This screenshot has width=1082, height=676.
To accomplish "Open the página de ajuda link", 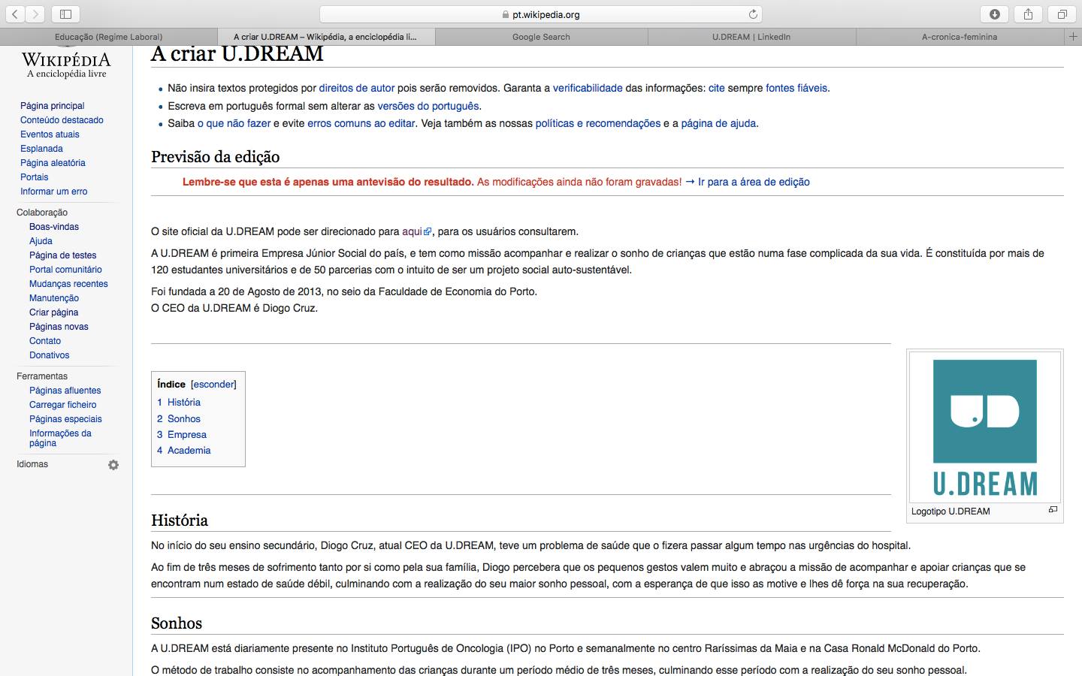I will [x=718, y=123].
